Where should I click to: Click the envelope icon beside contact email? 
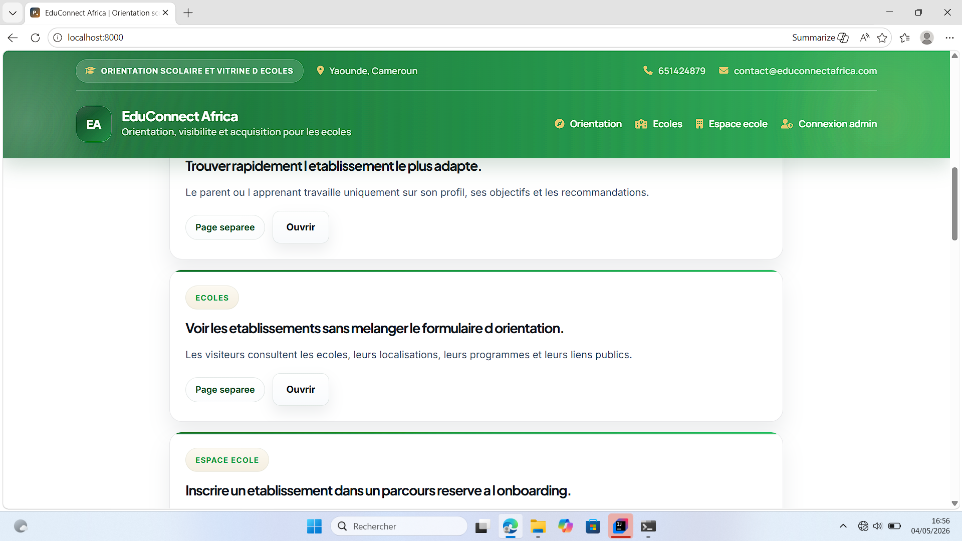tap(724, 71)
